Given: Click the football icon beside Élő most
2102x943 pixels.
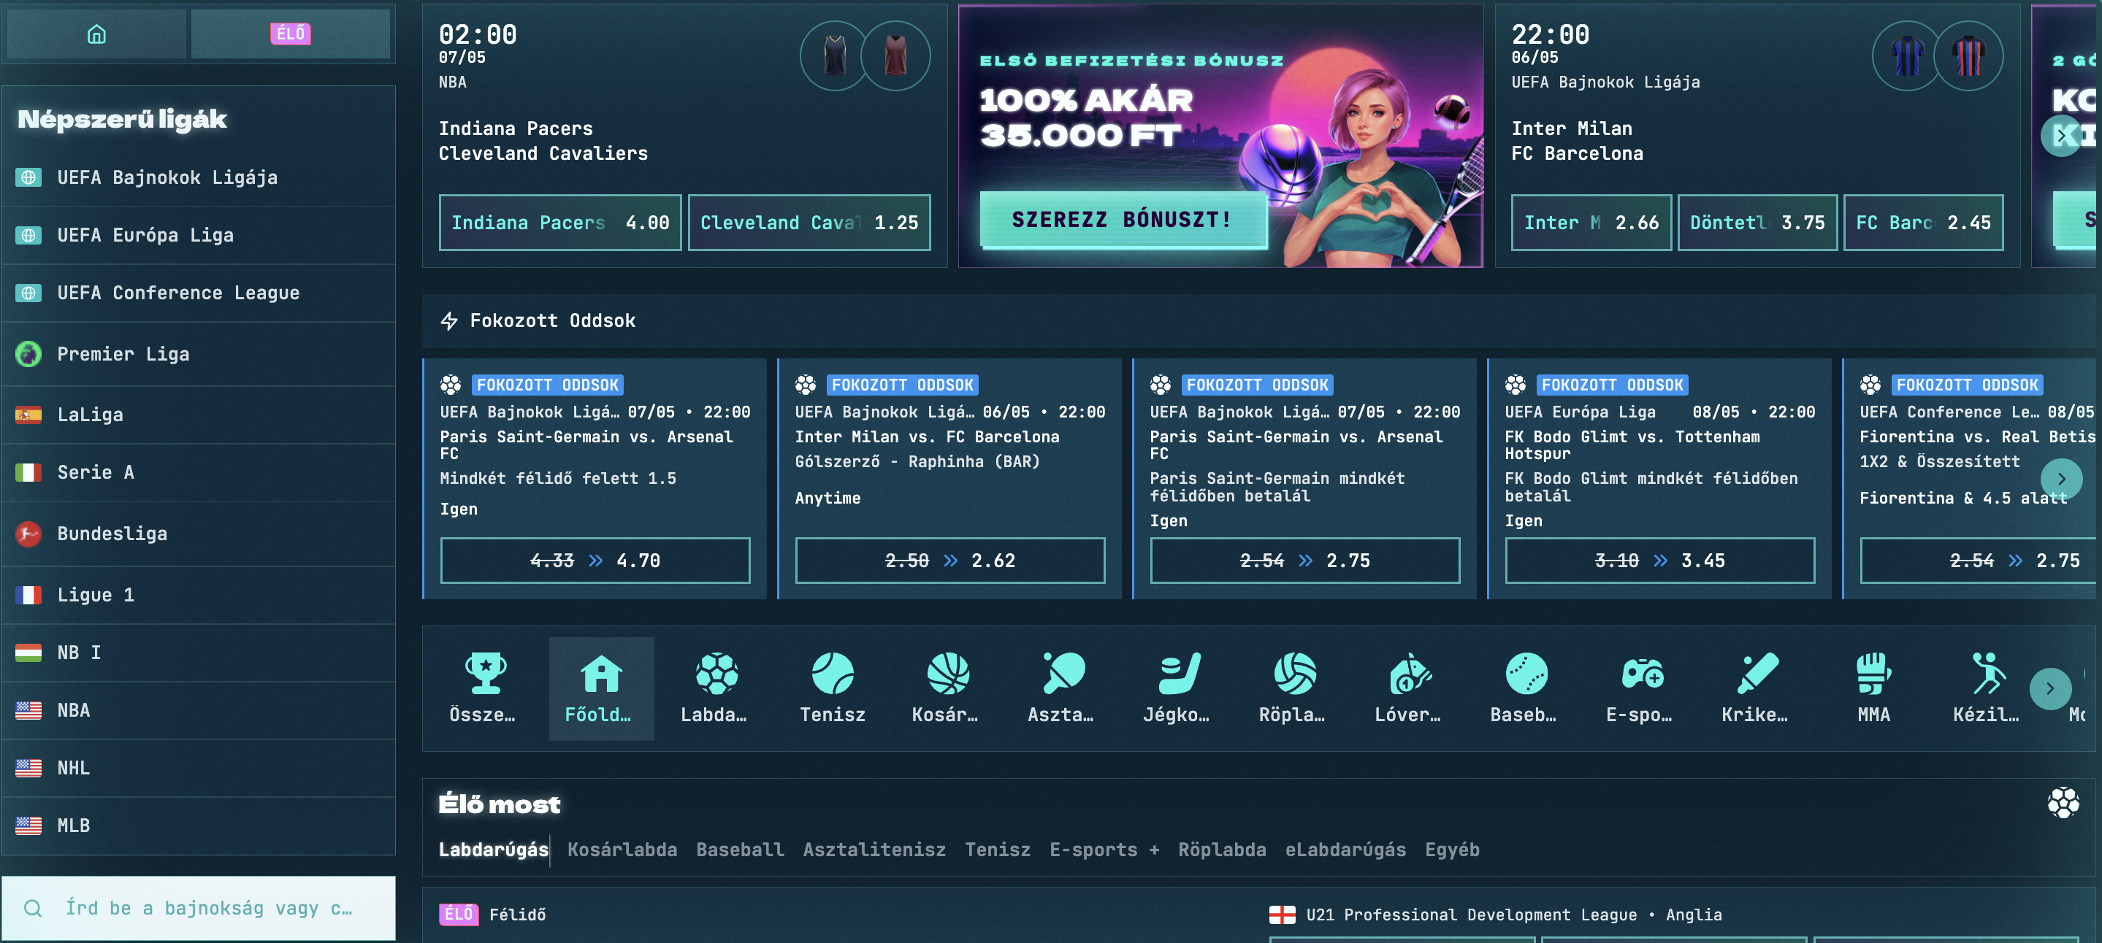Looking at the screenshot, I should [2062, 803].
